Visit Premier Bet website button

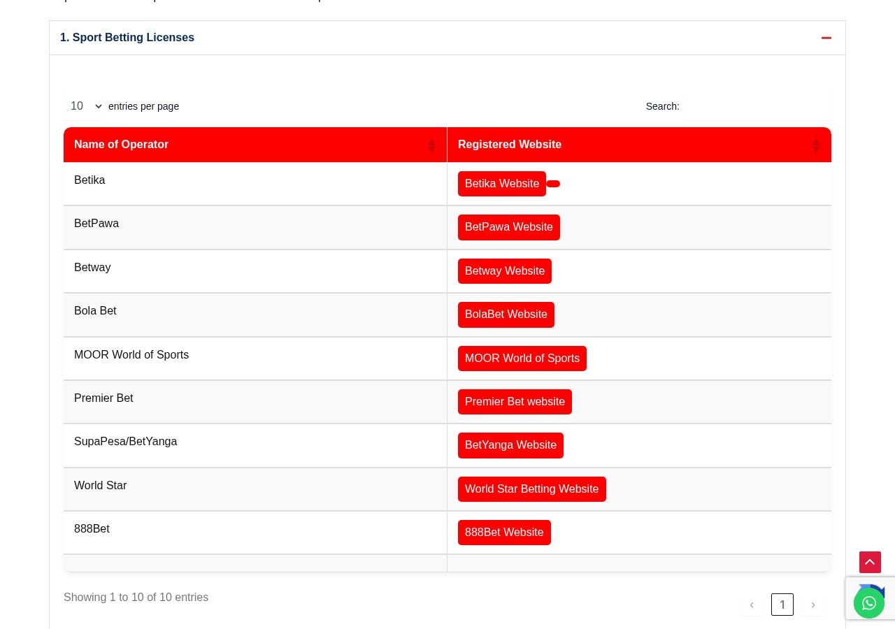point(515,402)
